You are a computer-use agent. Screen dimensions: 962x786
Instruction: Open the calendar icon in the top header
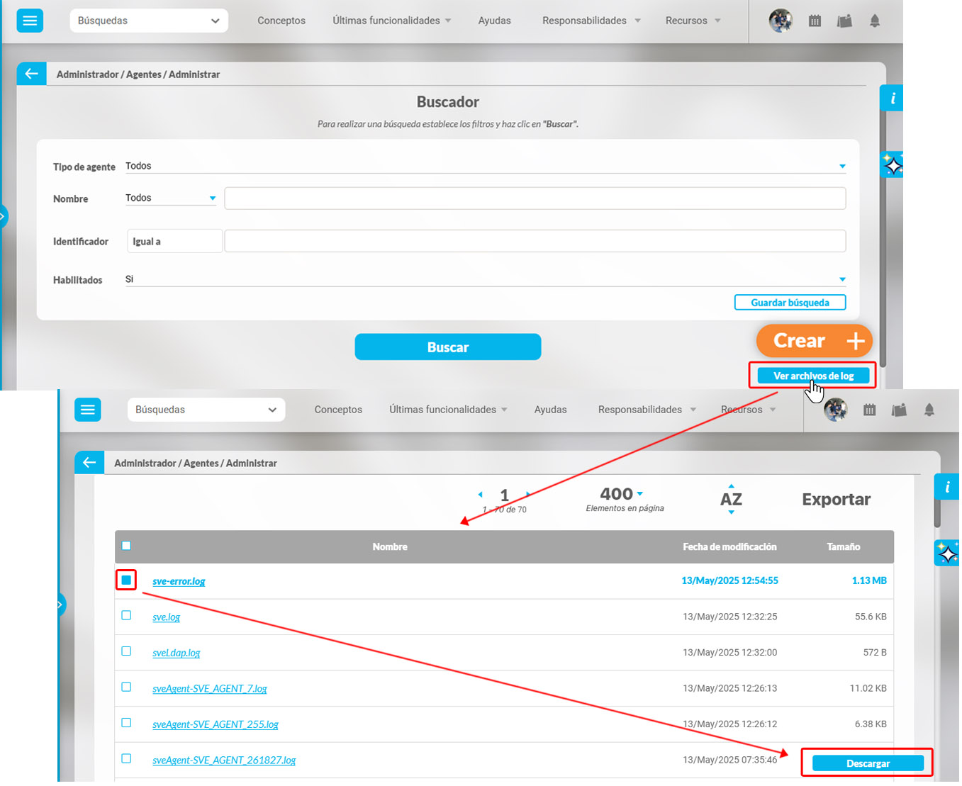[815, 21]
